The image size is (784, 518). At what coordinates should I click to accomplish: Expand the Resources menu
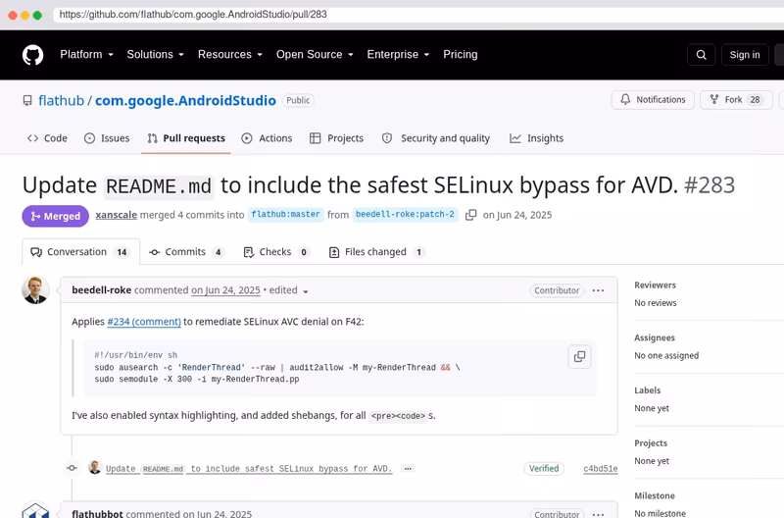(230, 55)
